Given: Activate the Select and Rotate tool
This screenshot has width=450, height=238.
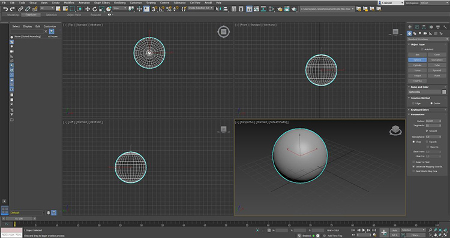Looking at the screenshot, I should click(95, 9).
